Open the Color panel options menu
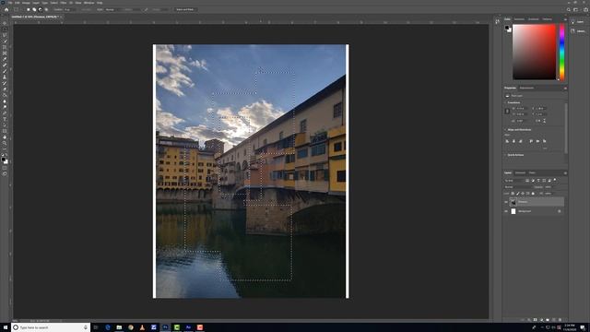The image size is (590, 332). coord(565,19)
